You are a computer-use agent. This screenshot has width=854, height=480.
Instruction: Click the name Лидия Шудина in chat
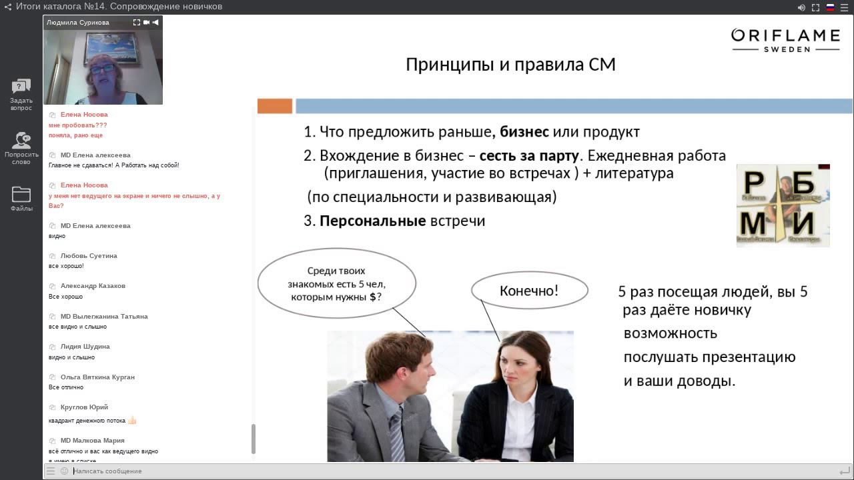[85, 347]
